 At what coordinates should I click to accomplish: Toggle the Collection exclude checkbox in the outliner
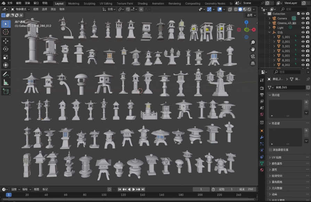(x=298, y=14)
